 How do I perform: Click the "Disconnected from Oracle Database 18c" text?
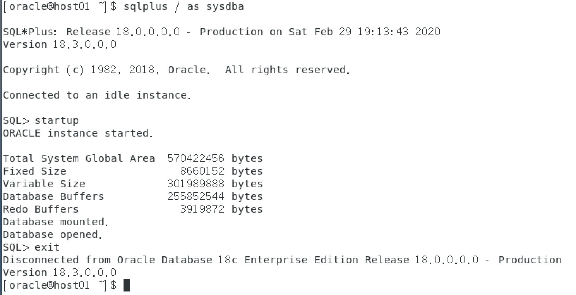[x=120, y=260]
